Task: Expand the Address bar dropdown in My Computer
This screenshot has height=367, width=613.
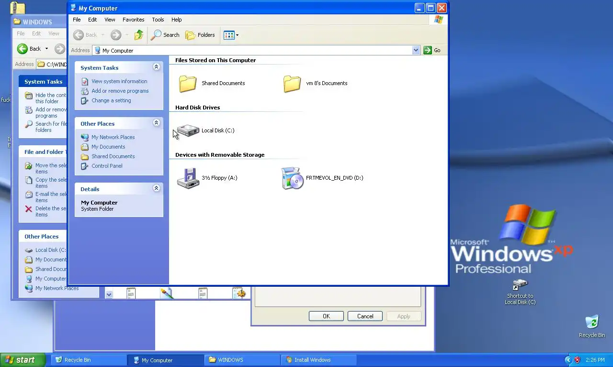Action: pos(416,50)
